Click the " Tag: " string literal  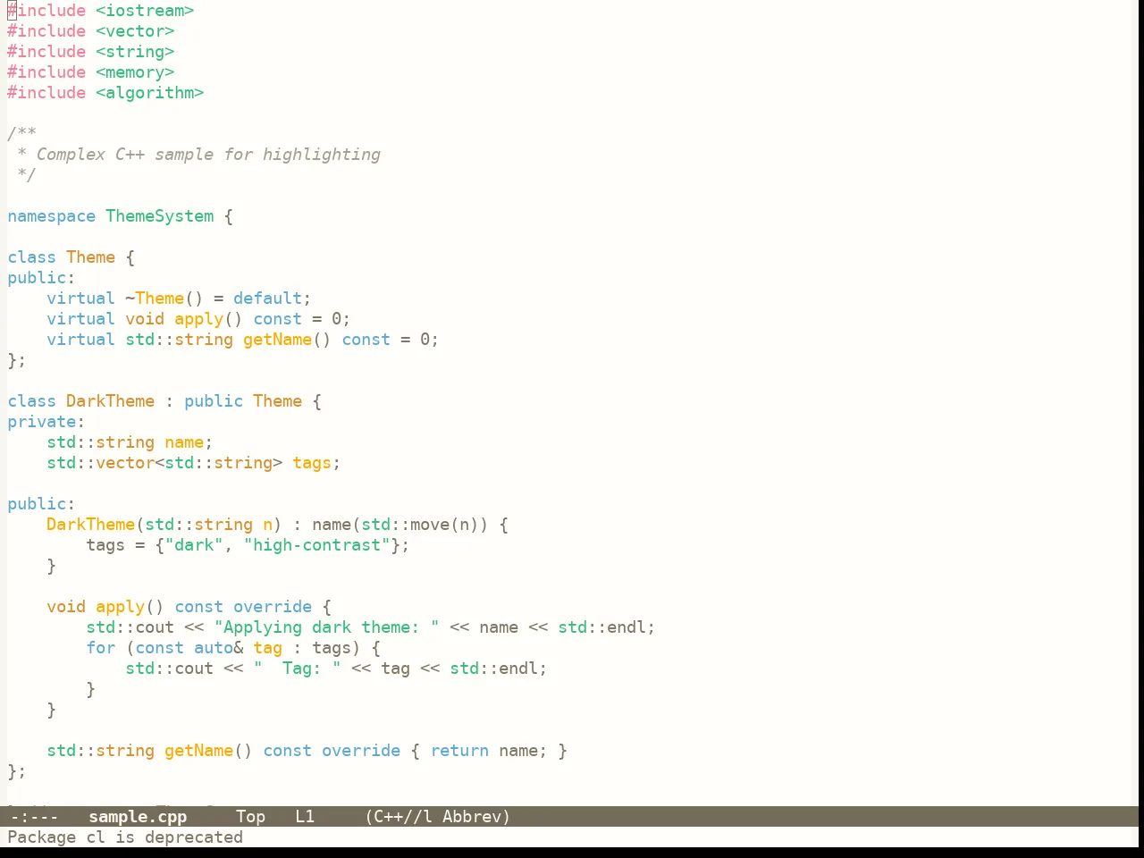[x=297, y=669]
